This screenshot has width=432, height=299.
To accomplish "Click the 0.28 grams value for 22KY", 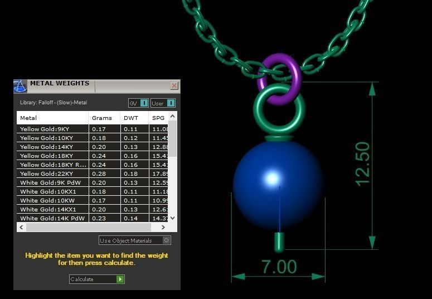I will click(99, 173).
